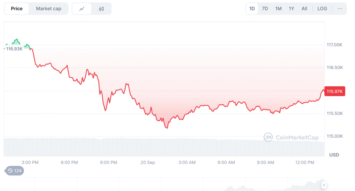Click the history 124 events badge
Image resolution: width=355 pixels, height=191 pixels.
(14, 171)
